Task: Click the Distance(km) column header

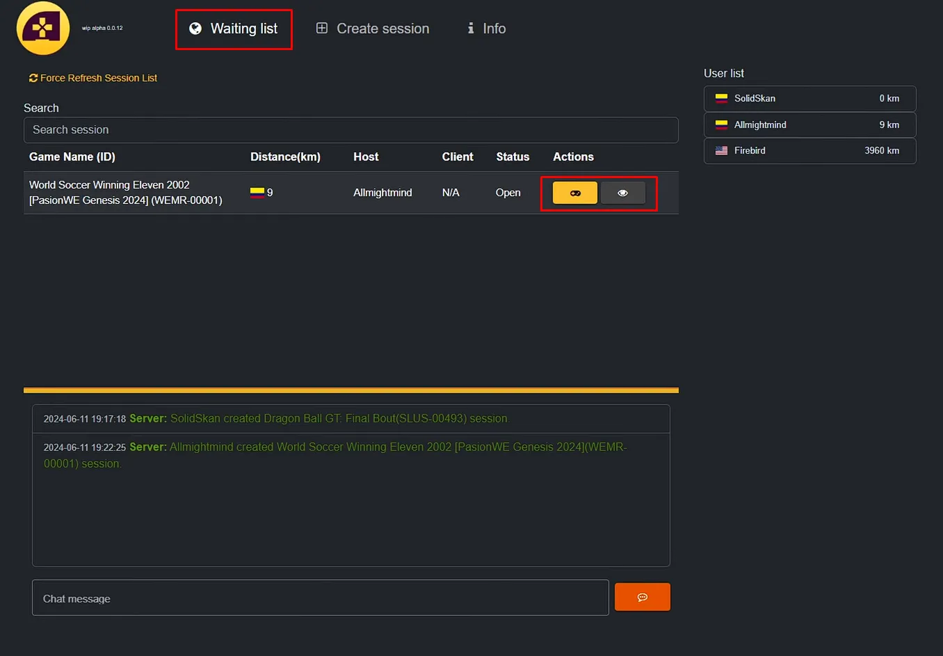Action: click(x=285, y=157)
